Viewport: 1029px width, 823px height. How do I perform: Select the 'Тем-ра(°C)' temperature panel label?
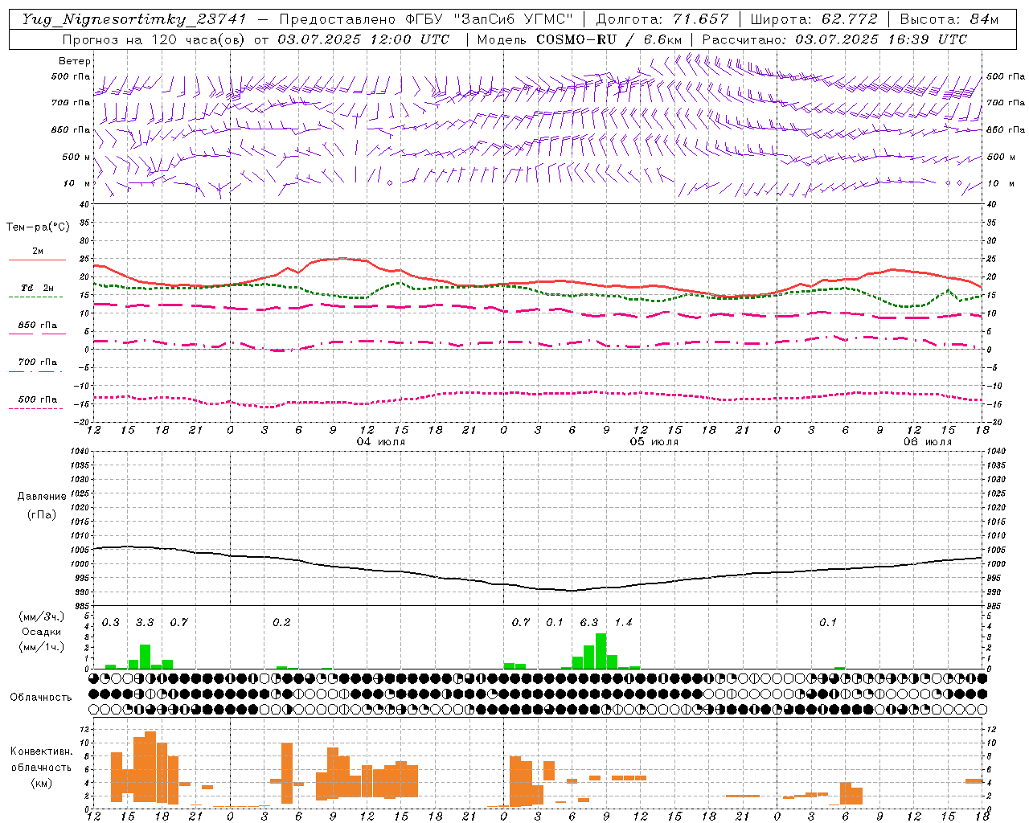point(38,227)
